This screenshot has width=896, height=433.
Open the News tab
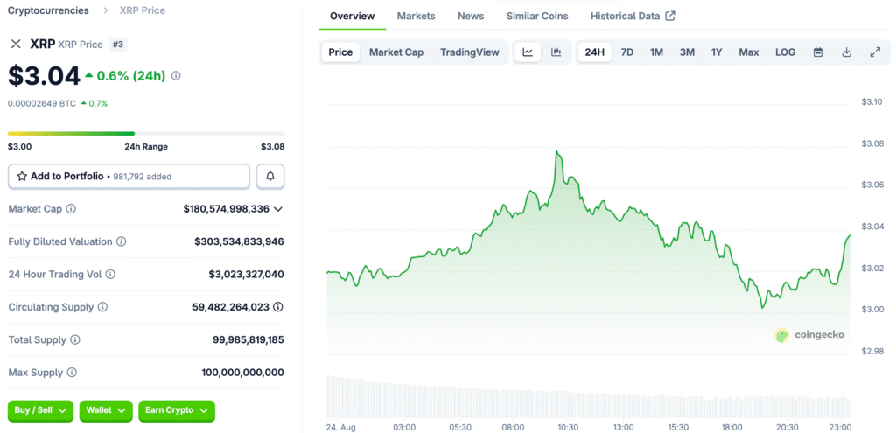point(471,16)
